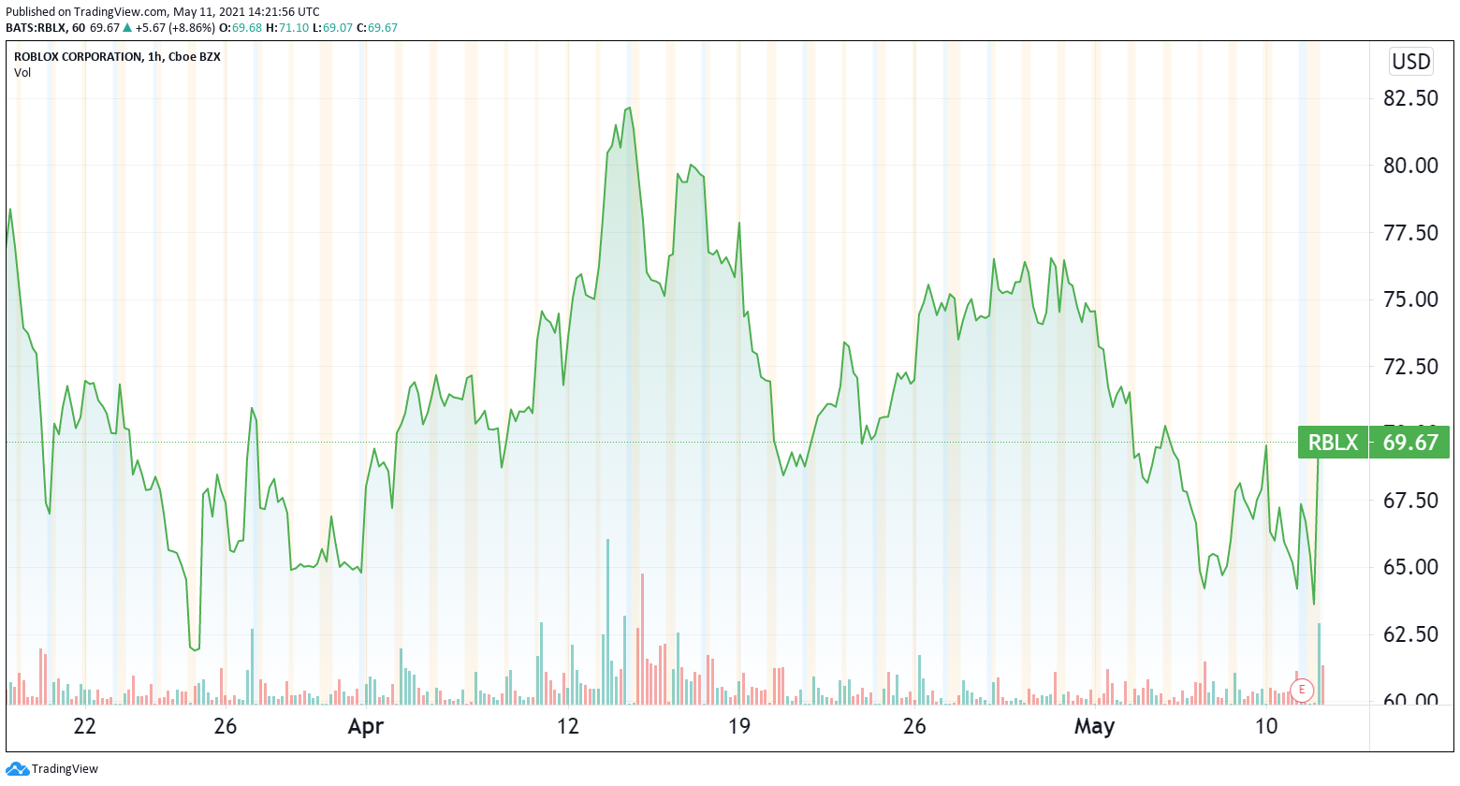Click the '10' date label on time axis

[x=1265, y=726]
